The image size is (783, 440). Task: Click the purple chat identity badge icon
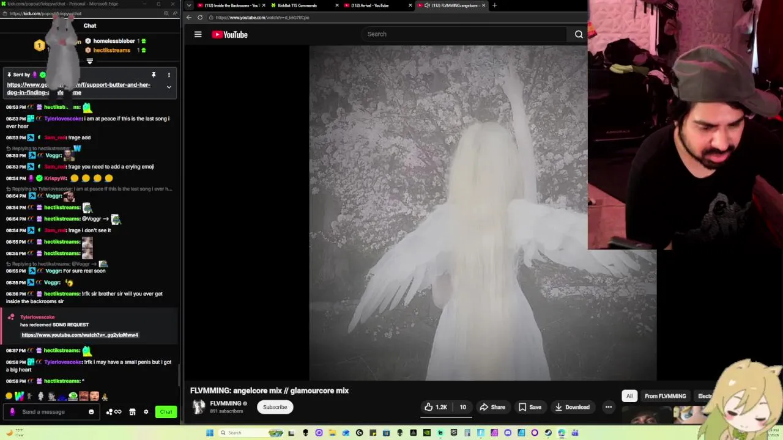[x=12, y=412]
